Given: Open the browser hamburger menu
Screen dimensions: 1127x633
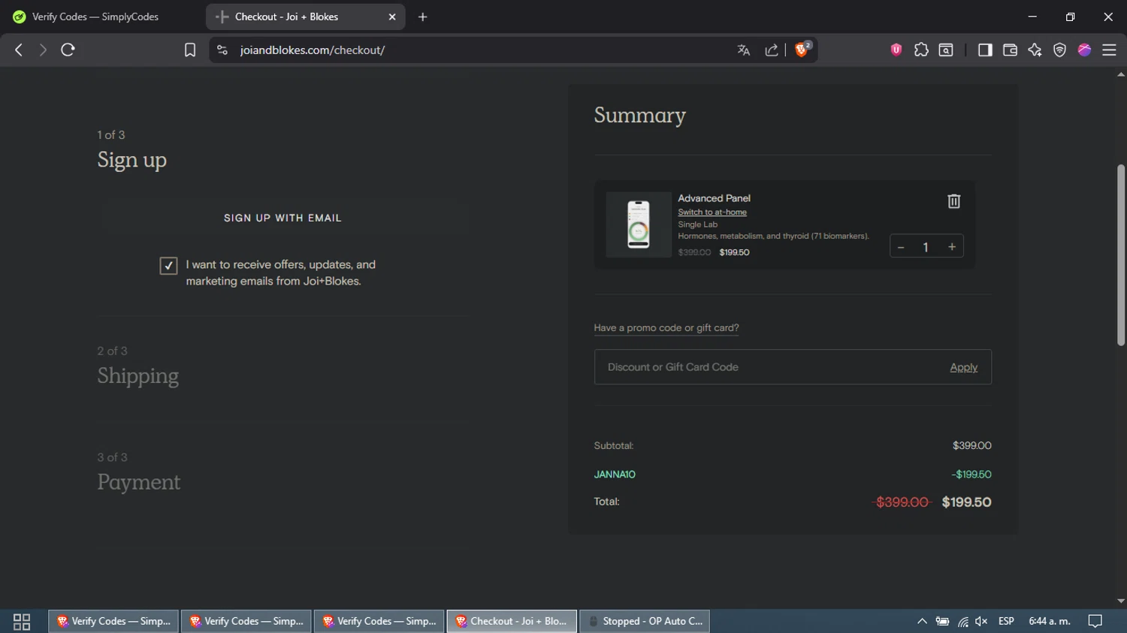Looking at the screenshot, I should 1109,50.
